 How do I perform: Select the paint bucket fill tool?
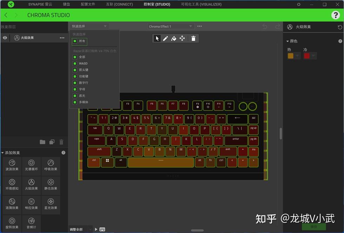[173, 39]
